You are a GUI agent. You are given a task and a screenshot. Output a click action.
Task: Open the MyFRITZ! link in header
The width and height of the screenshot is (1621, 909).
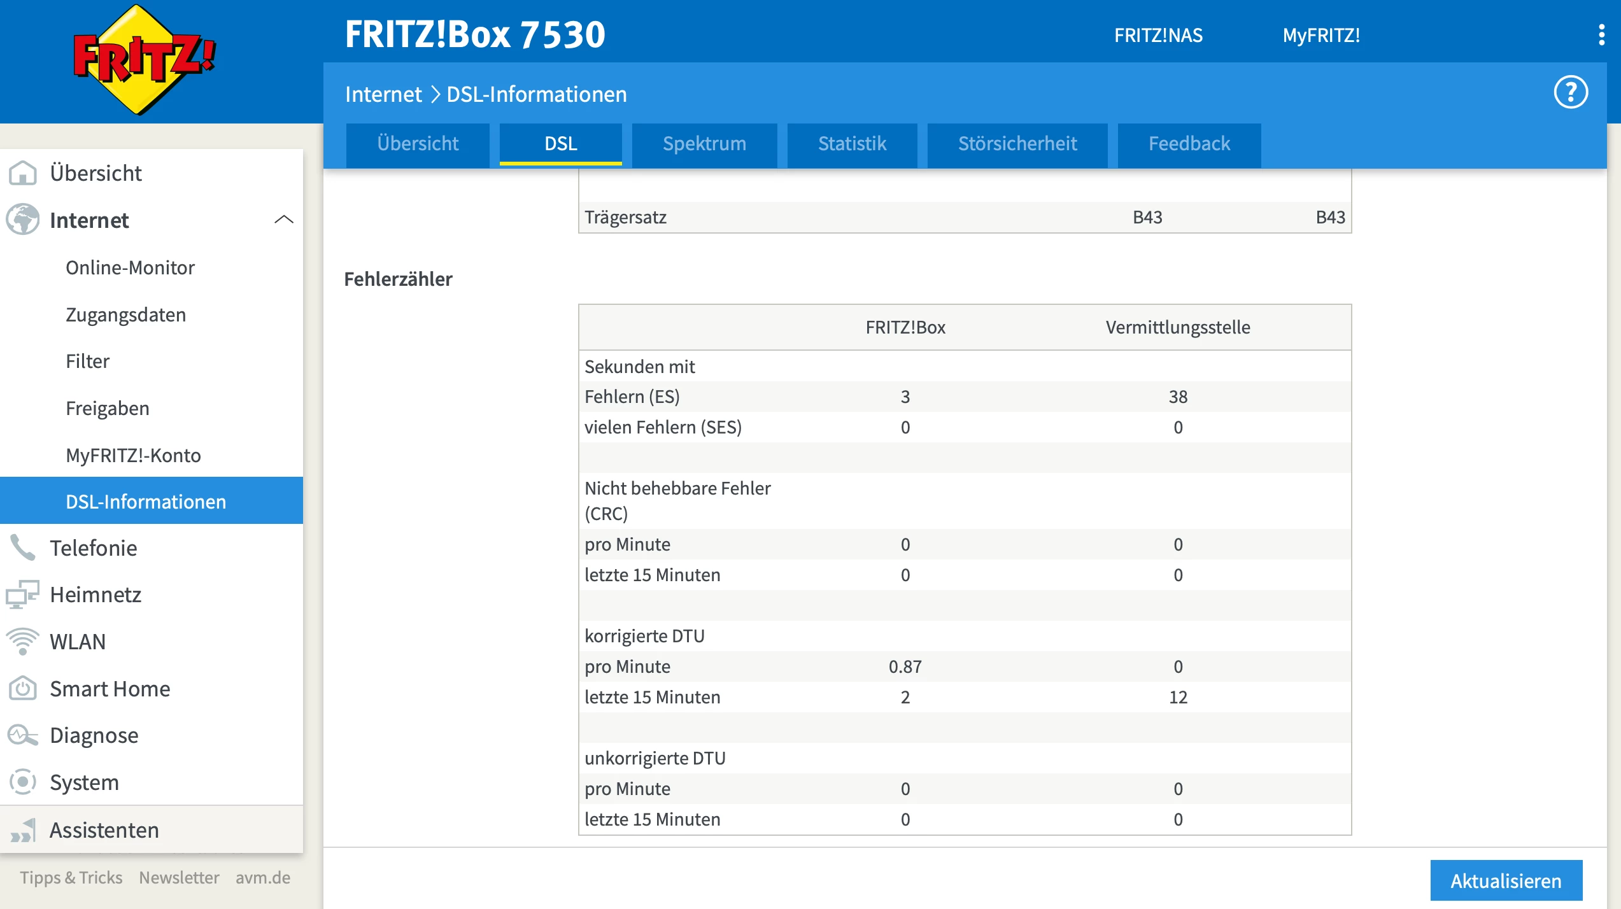(x=1320, y=35)
